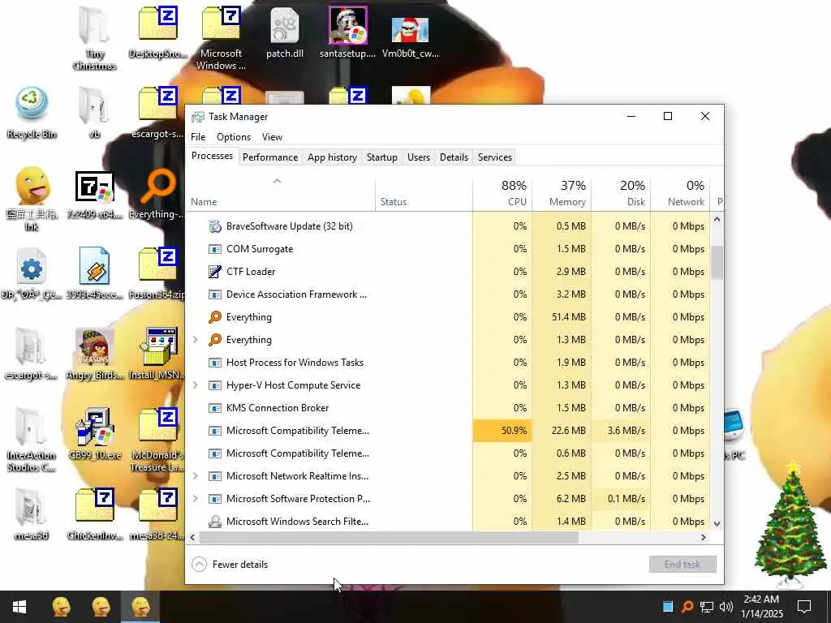The height and width of the screenshot is (623, 831).
Task: Click the Device Association Framework process icon
Action: click(214, 294)
